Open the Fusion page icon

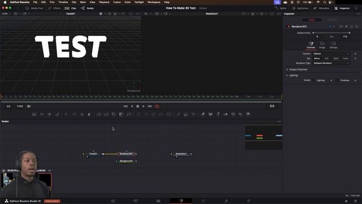coord(181,201)
